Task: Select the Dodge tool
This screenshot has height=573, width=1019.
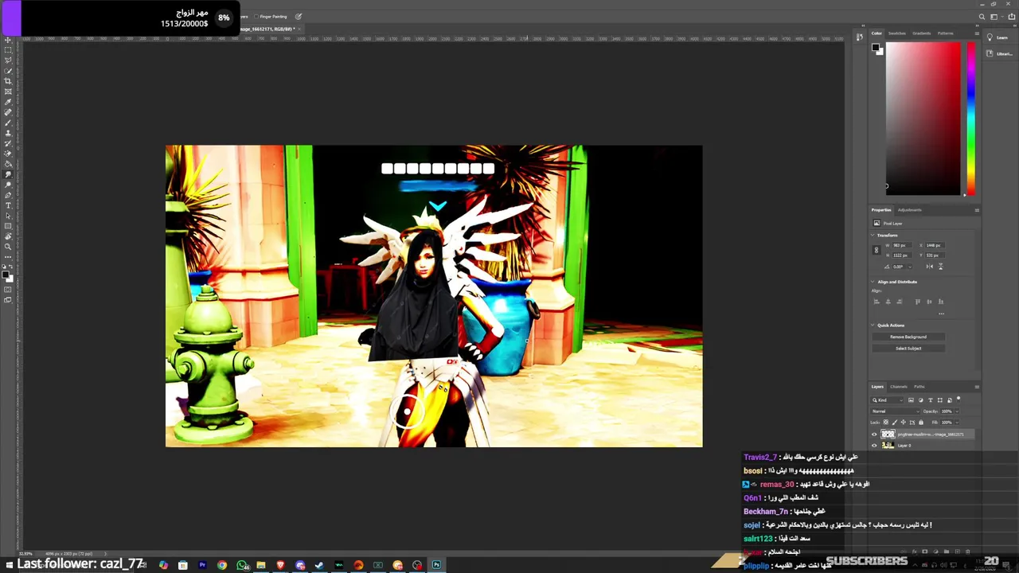Action: click(7, 185)
